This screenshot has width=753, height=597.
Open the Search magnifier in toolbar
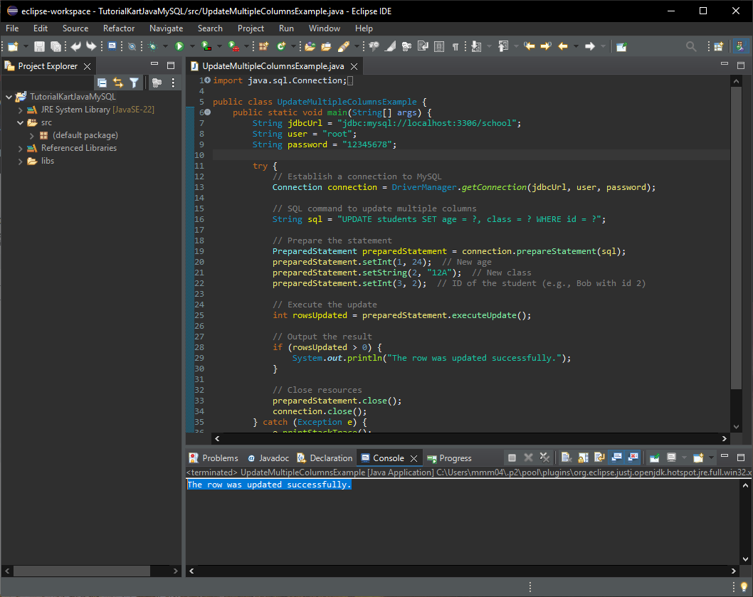tap(690, 46)
